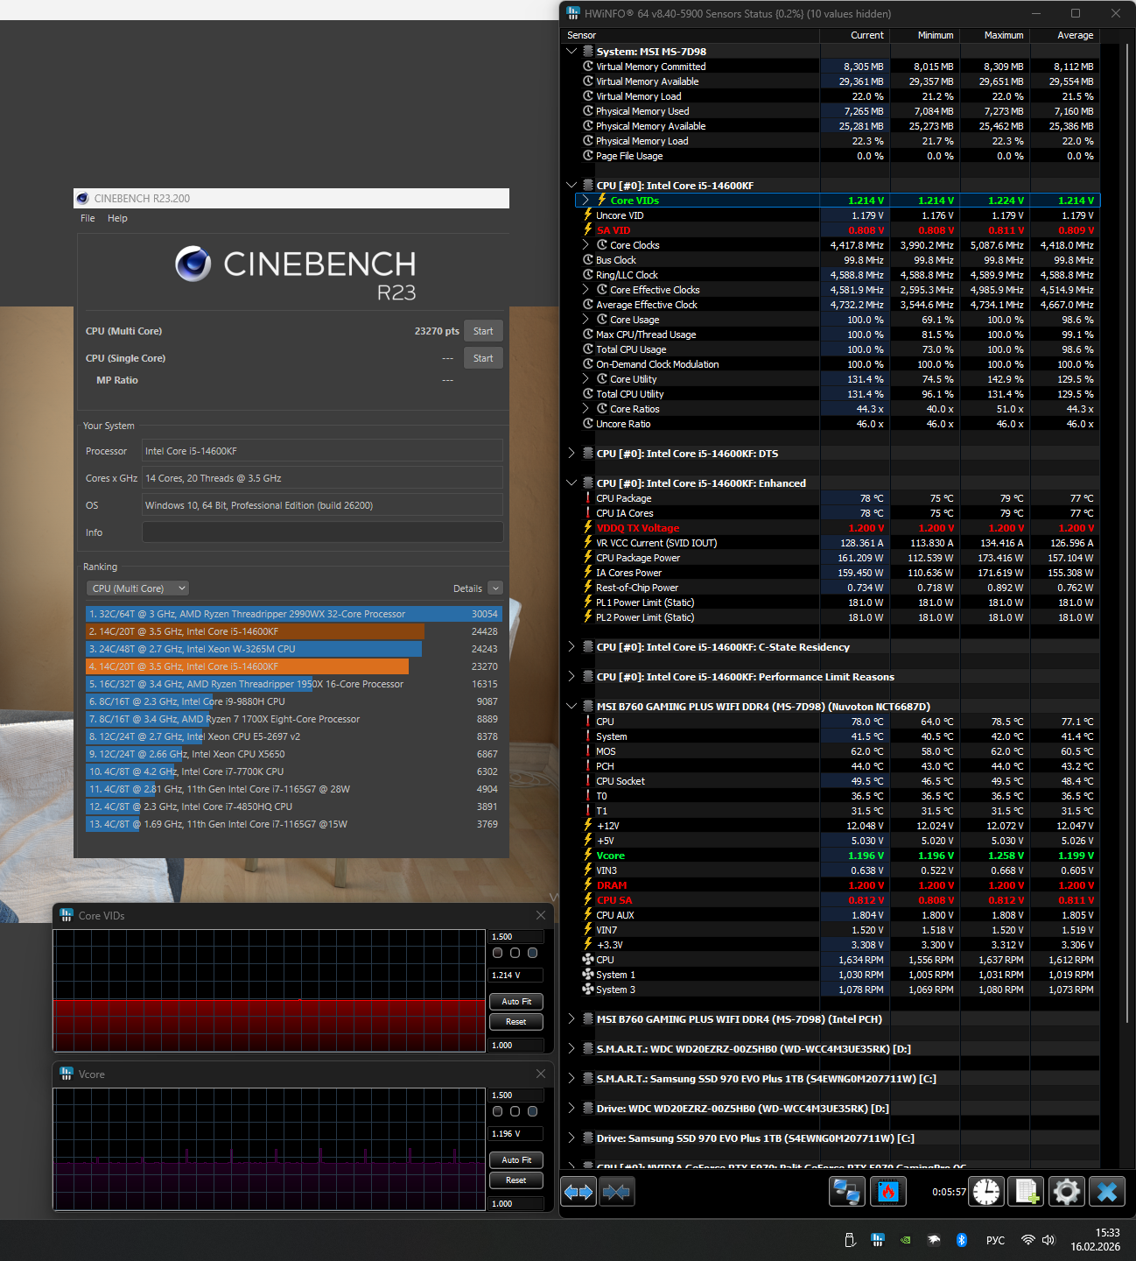This screenshot has width=1136, height=1261.
Task: Open the Help menu in Cinebench
Action: pyautogui.click(x=117, y=218)
